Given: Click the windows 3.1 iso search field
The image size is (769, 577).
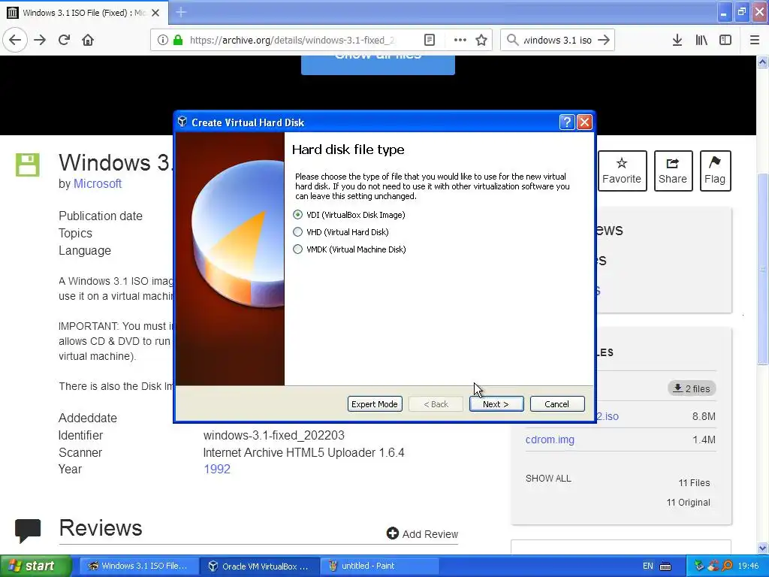Looking at the screenshot, I should coord(557,40).
